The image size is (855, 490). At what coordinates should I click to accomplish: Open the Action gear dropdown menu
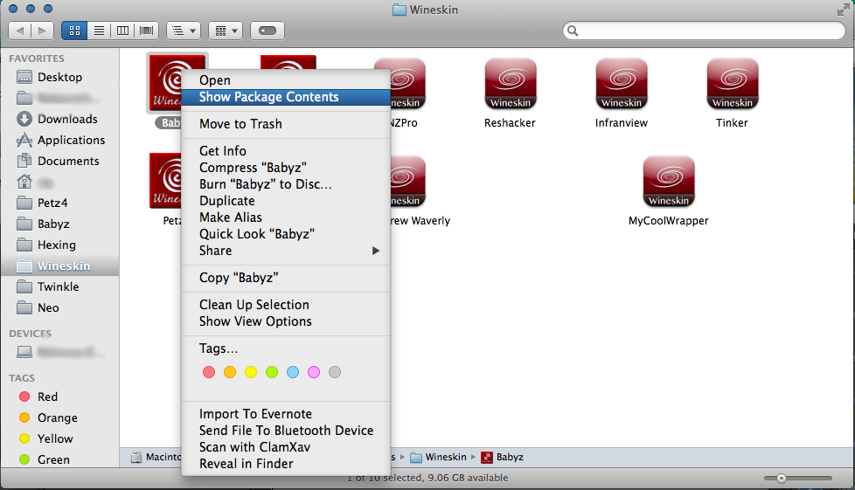click(x=183, y=31)
